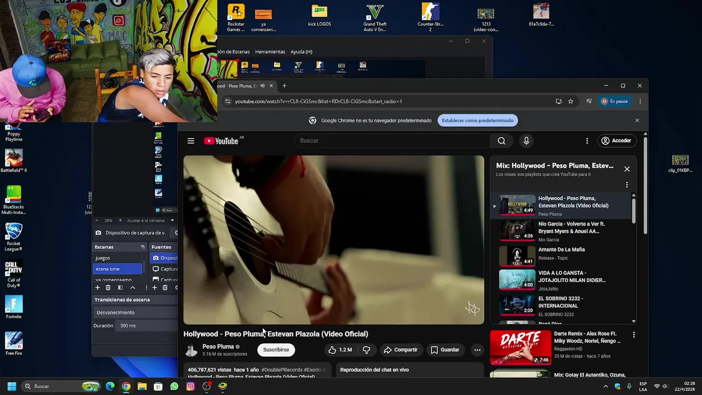This screenshot has height=395, width=702.
Task: Close the Hollywood - Peso Pluma tab
Action: pyautogui.click(x=271, y=86)
